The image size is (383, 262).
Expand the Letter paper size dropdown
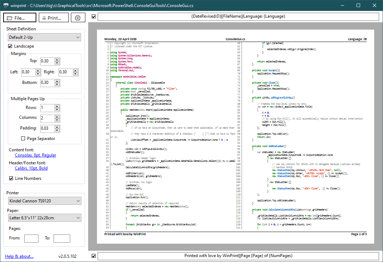coord(44,218)
